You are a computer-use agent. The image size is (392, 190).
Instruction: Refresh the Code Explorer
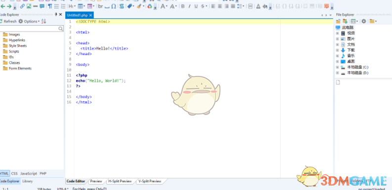(x=8, y=22)
